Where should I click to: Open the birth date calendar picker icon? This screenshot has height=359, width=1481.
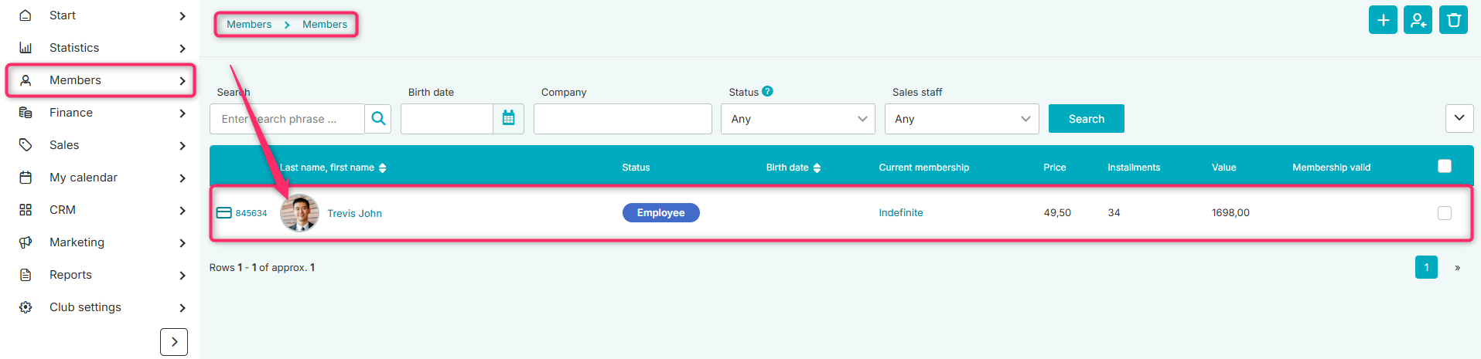tap(509, 119)
